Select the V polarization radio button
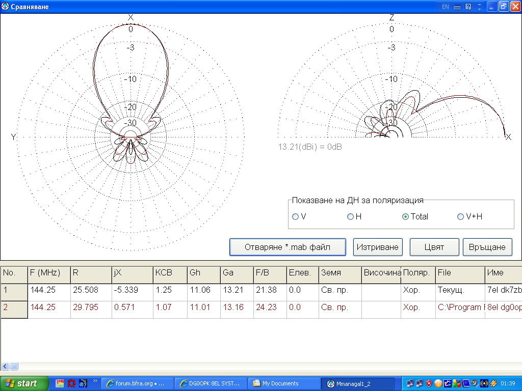The height and width of the screenshot is (391, 522). click(295, 216)
